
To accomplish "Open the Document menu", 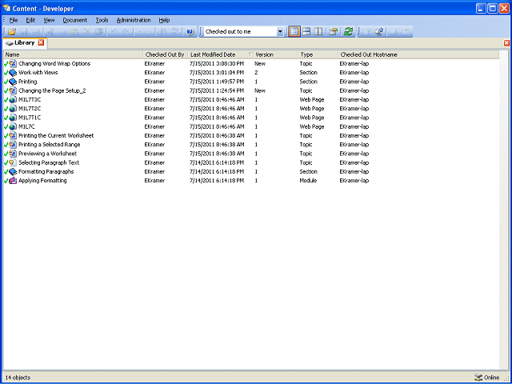I will 74,20.
